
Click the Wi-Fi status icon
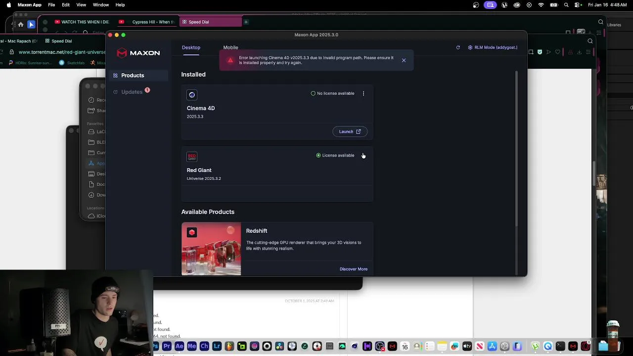point(541,5)
